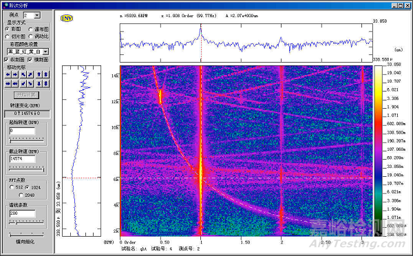Click the up-left diagonal arrow cursor button
The width and height of the screenshot is (413, 256).
click(x=23, y=74)
